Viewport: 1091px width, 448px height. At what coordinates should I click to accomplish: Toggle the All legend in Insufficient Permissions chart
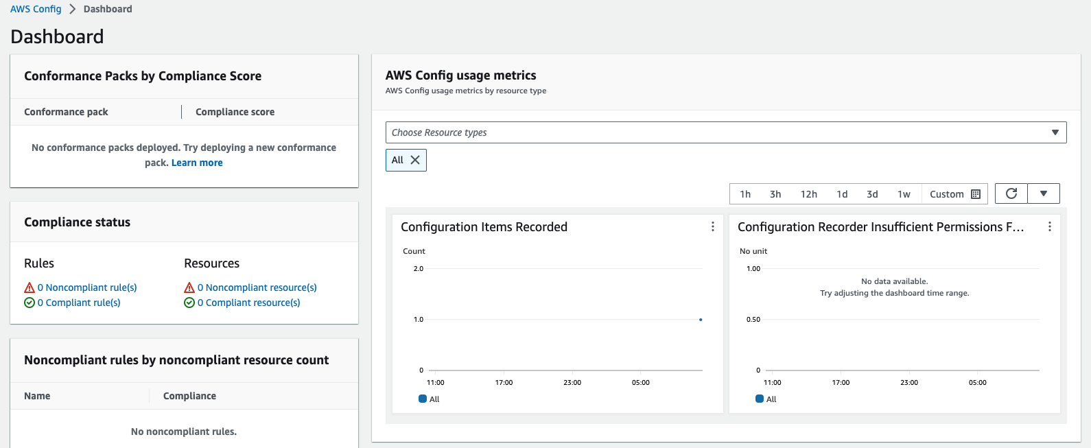click(x=766, y=399)
